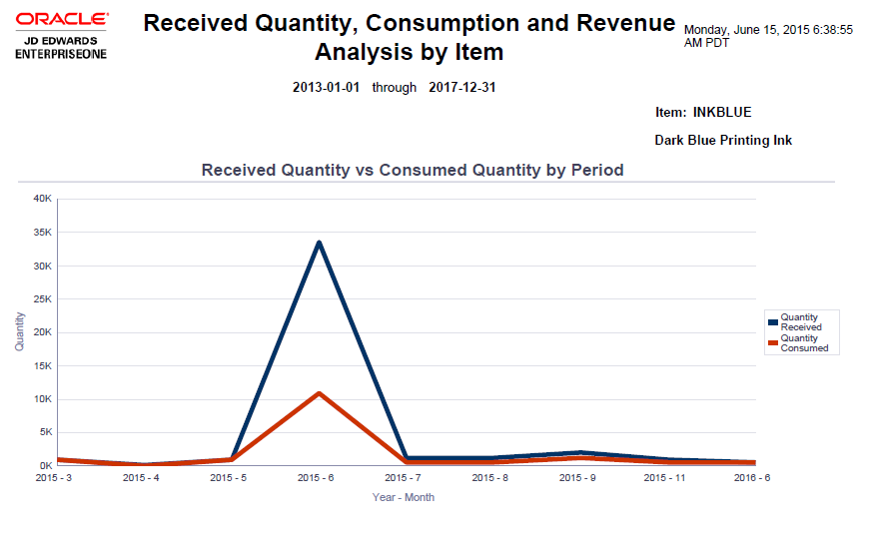Viewport: 873px width, 544px height.
Task: Click the blue line peak at 2015 - 6
Action: (x=319, y=242)
